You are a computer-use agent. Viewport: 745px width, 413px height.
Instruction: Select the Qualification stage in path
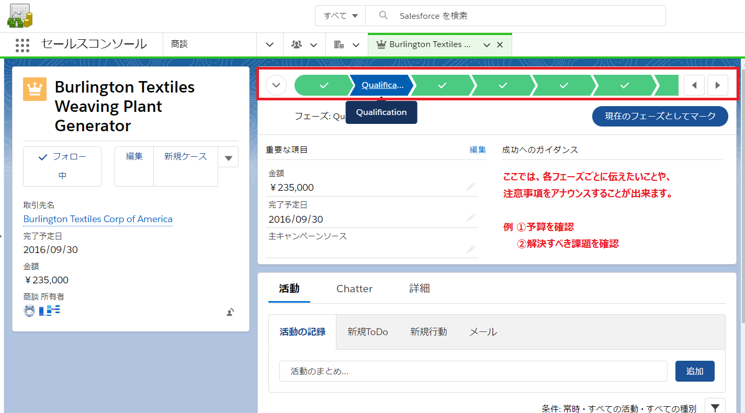pos(382,85)
